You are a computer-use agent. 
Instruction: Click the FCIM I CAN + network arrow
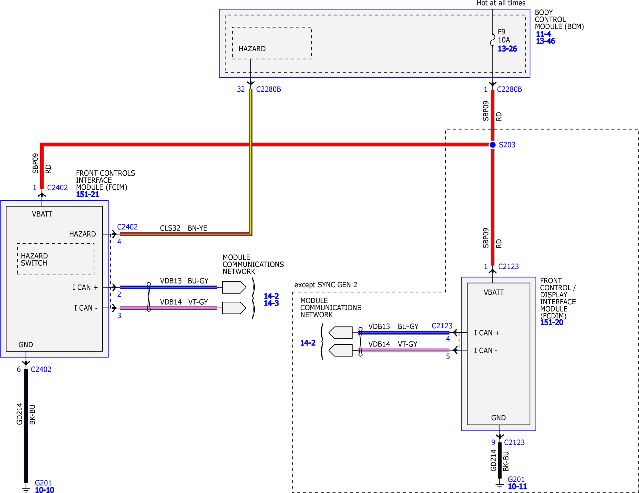[234, 287]
